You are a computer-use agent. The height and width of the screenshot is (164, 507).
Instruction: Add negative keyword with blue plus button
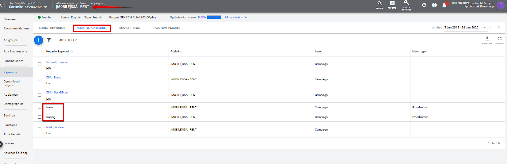pos(39,40)
